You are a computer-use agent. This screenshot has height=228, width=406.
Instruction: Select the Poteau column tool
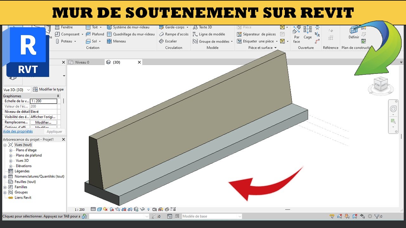pyautogui.click(x=64, y=41)
